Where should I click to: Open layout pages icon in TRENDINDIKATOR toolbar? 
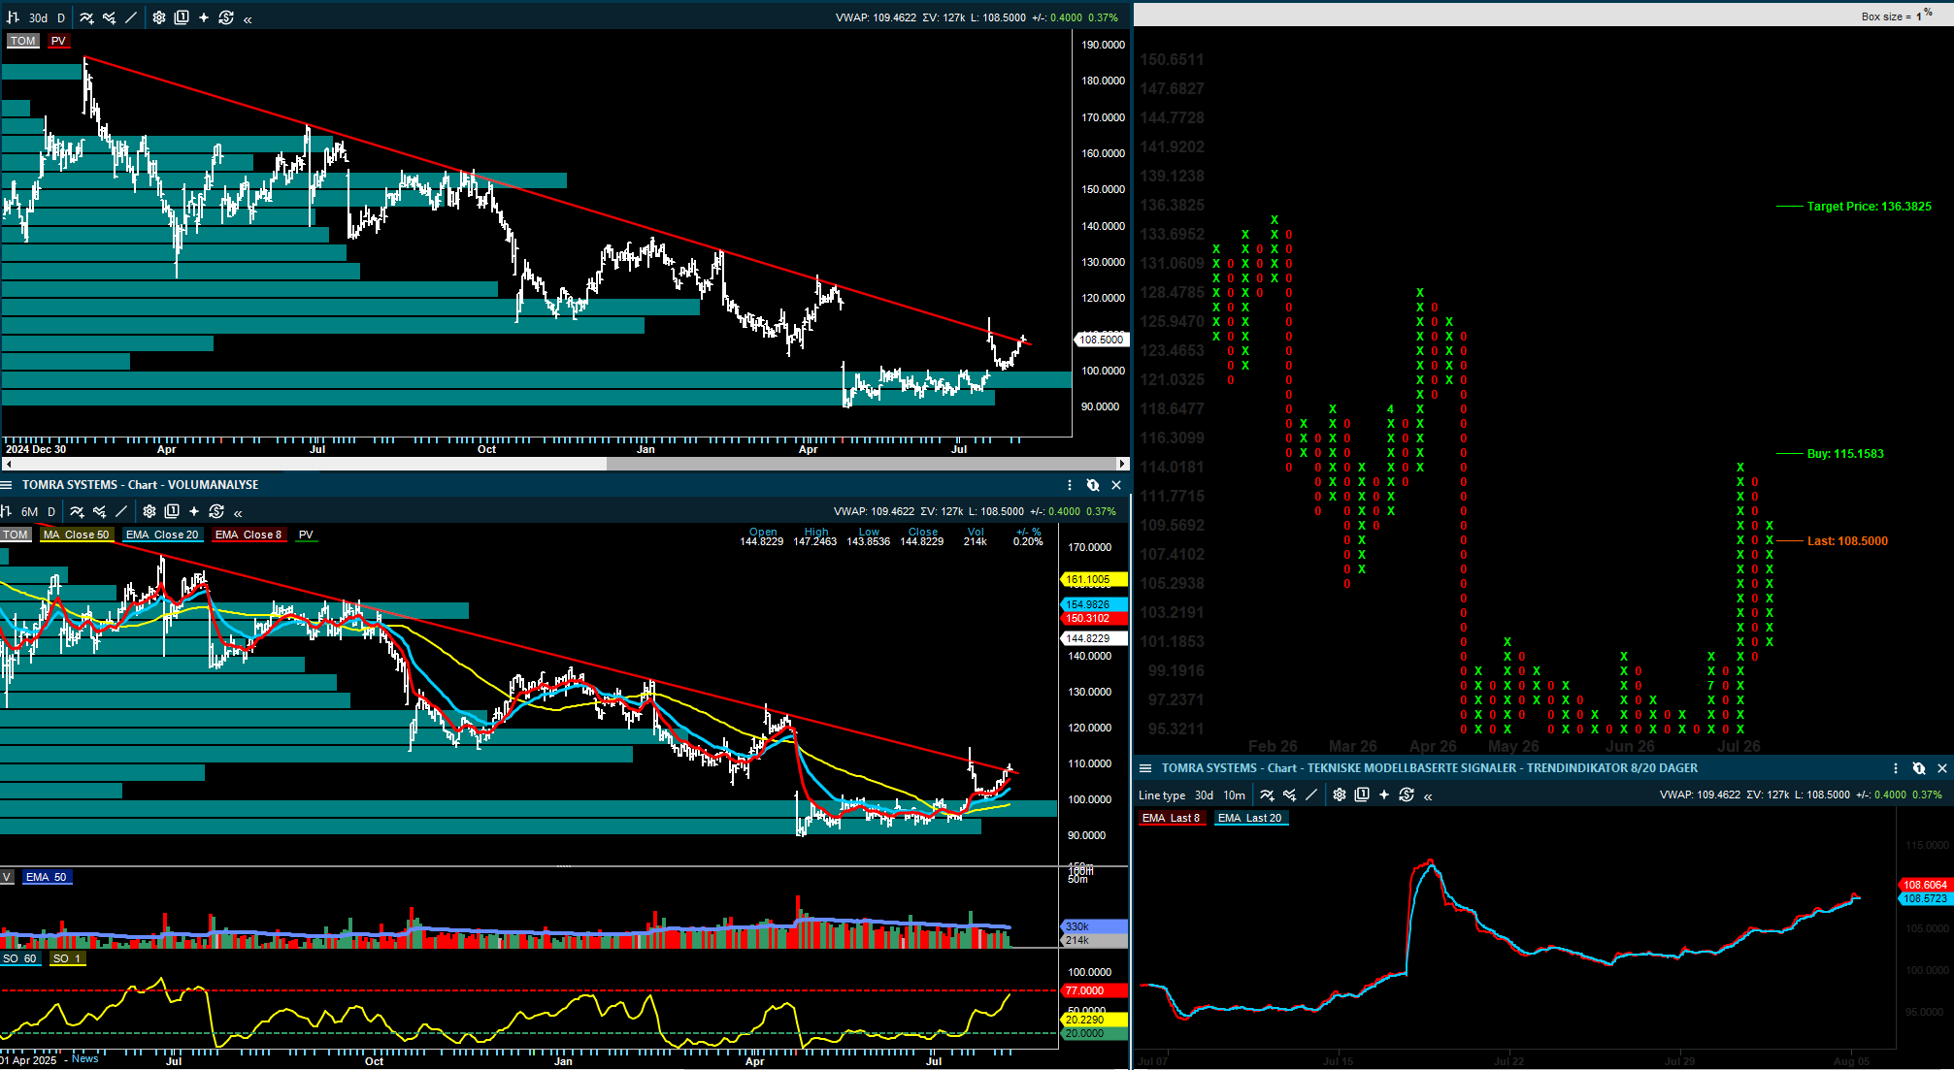[x=1362, y=795]
